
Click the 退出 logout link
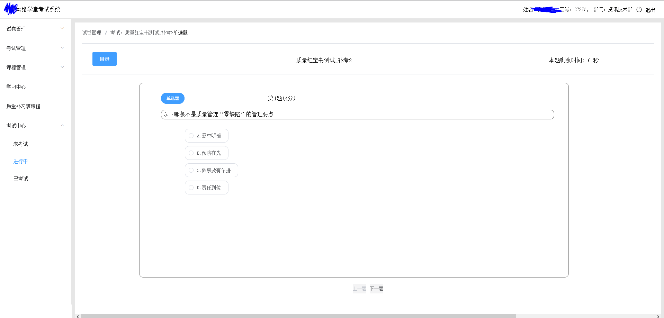tap(650, 10)
